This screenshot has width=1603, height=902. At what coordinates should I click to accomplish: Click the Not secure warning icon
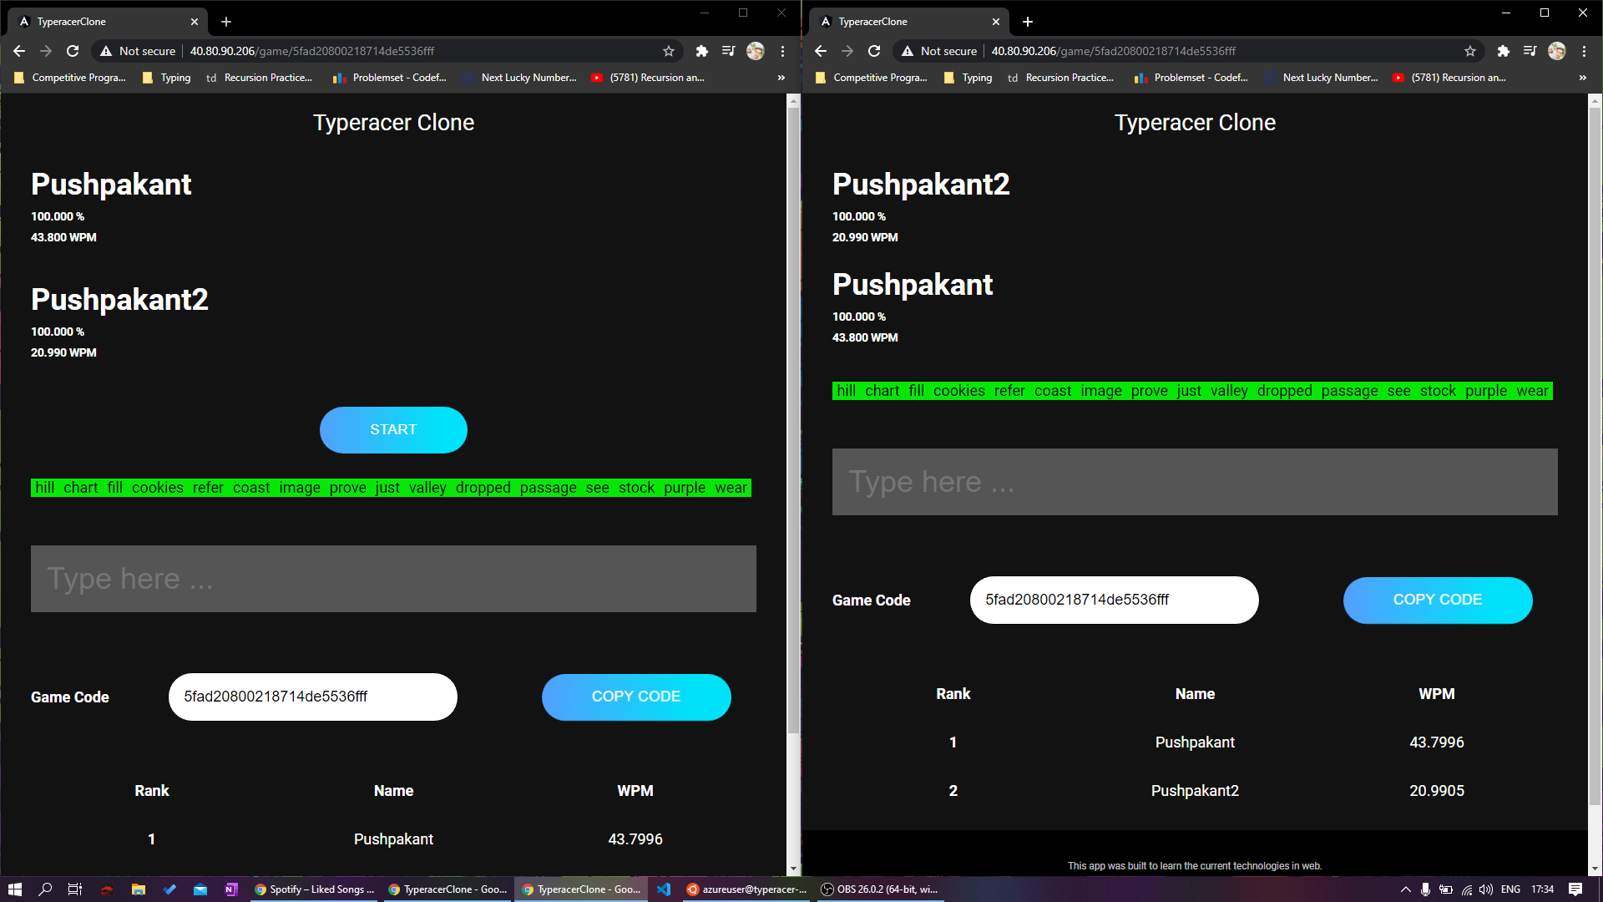point(105,51)
